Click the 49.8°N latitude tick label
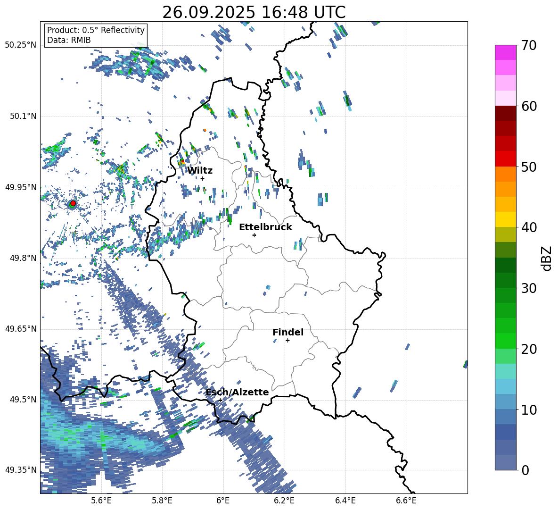The height and width of the screenshot is (510, 558). (23, 258)
